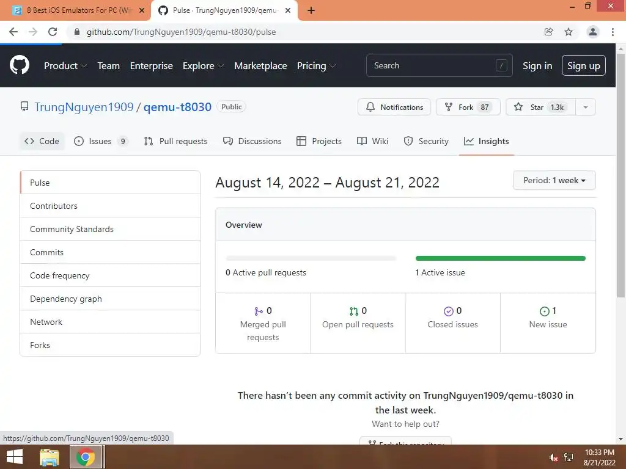Open the Issues tab
The width and height of the screenshot is (626, 469).
click(101, 141)
